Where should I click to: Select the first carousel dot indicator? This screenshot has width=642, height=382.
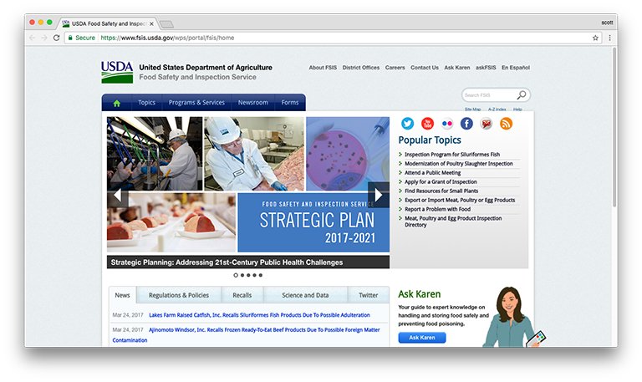coord(236,275)
